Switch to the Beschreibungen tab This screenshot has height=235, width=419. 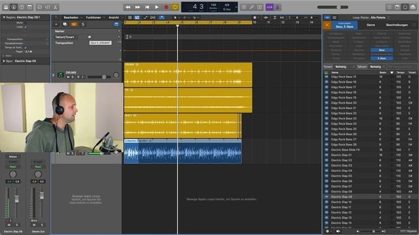(397, 25)
